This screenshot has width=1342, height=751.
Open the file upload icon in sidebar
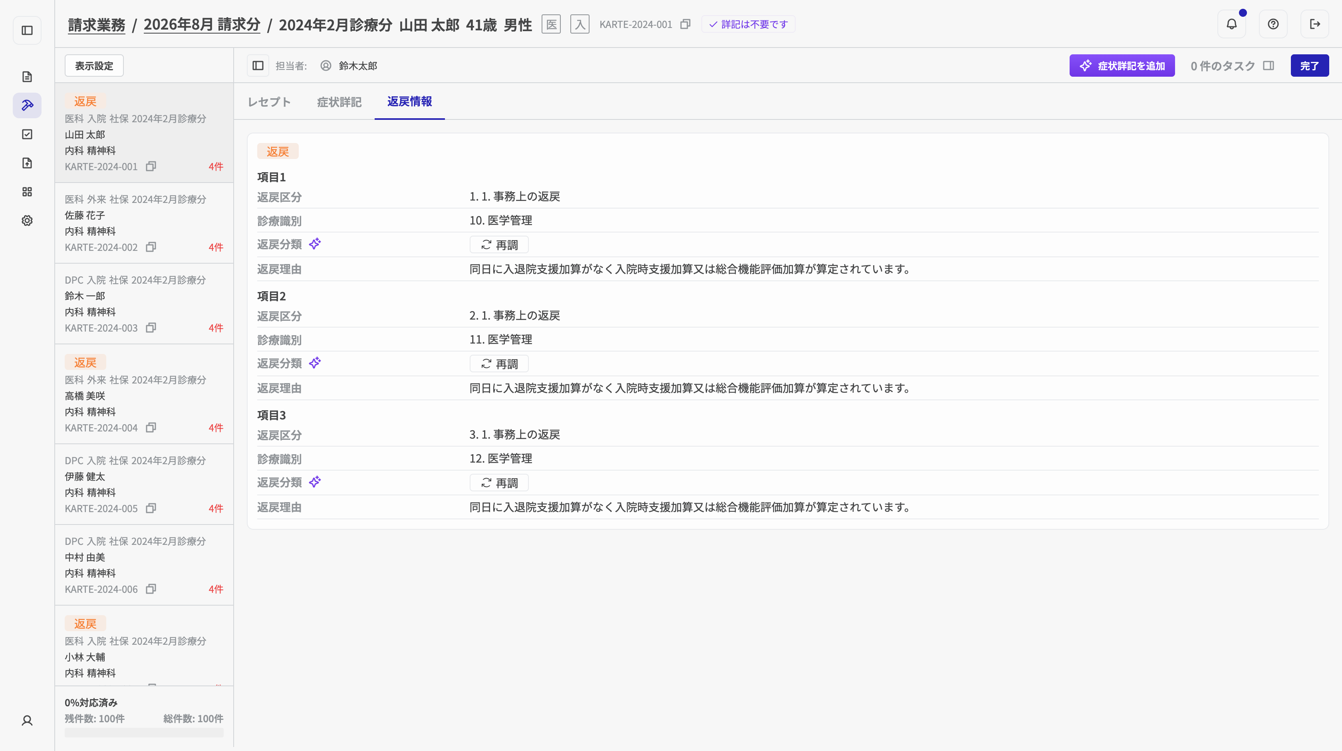pos(27,163)
